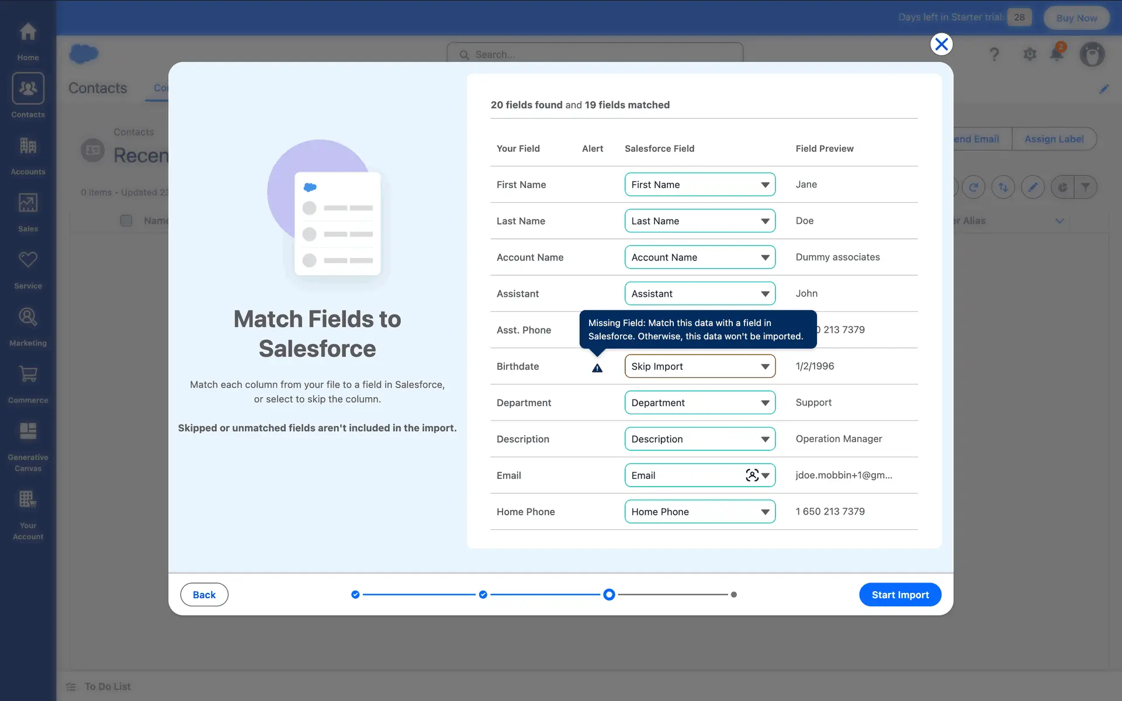Image resolution: width=1122 pixels, height=701 pixels.
Task: Click the first completed progress step
Action: pos(355,595)
